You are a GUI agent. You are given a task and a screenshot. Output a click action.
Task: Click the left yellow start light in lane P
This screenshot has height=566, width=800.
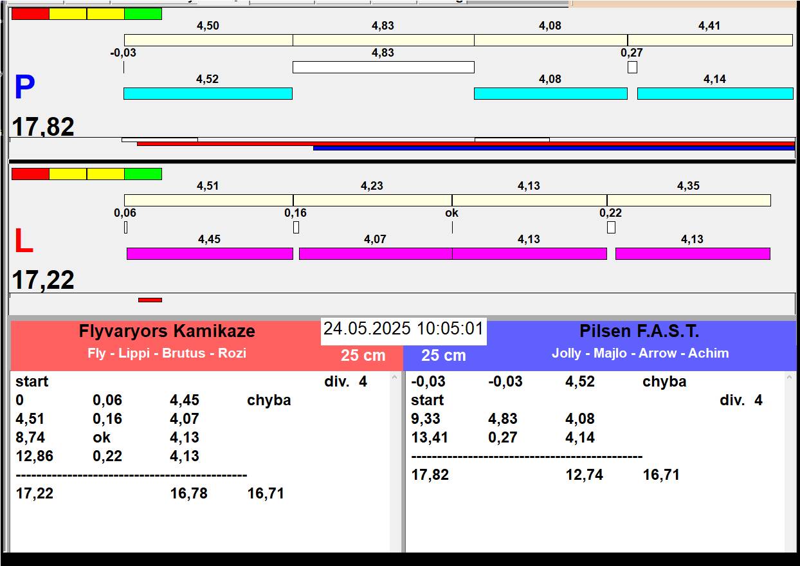point(68,14)
